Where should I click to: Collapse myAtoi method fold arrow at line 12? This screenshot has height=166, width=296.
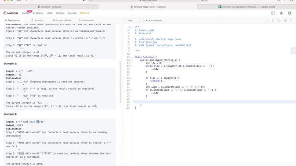click(x=131, y=60)
